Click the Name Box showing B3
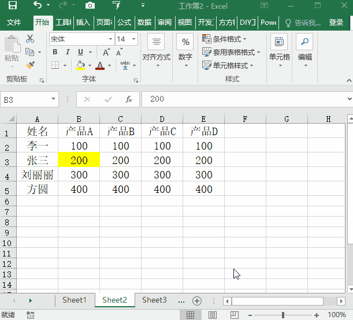 26,99
